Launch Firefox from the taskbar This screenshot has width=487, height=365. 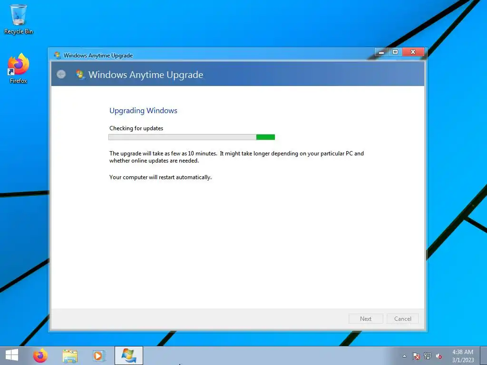pyautogui.click(x=40, y=355)
